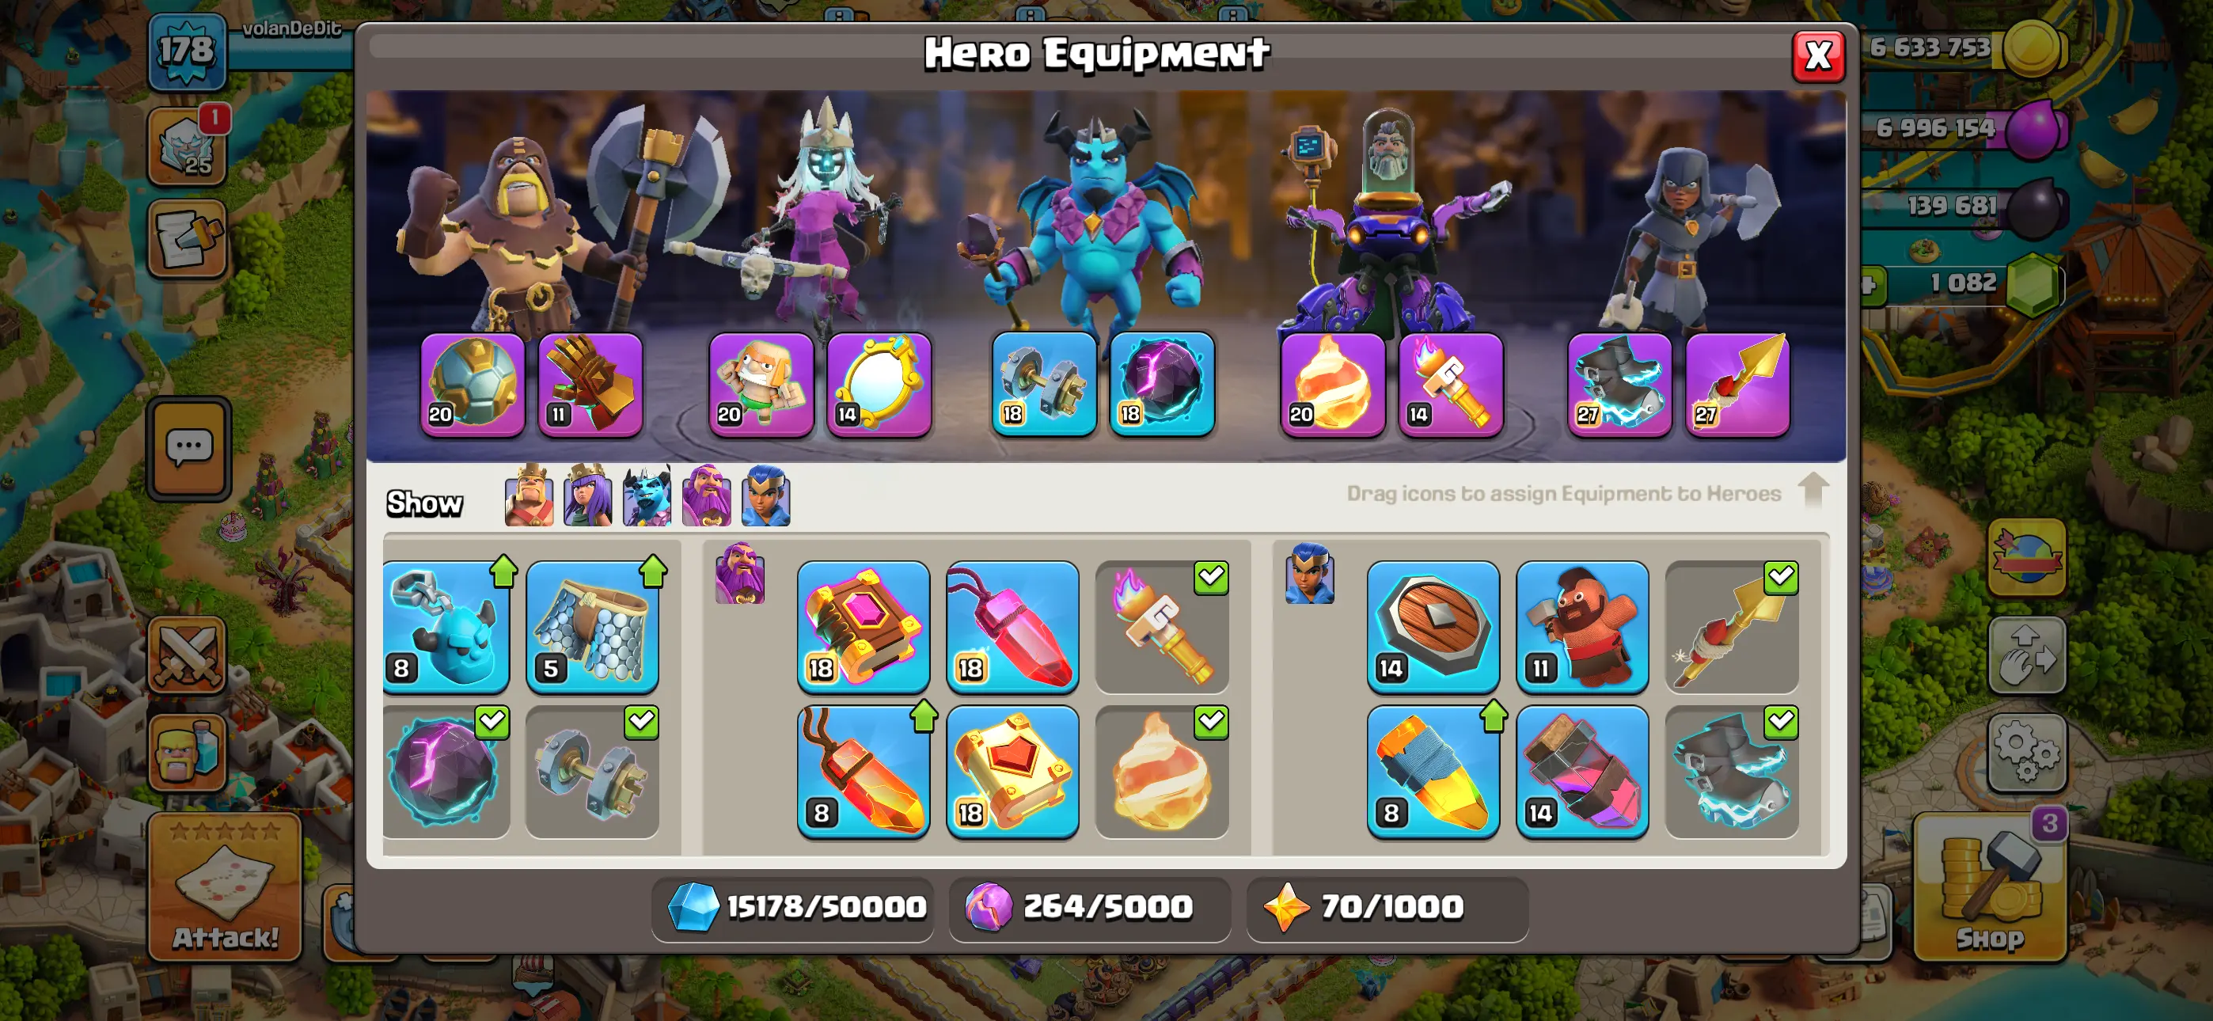Open the level 14 wooden shield equipment
The width and height of the screenshot is (2213, 1021).
pos(1433,627)
